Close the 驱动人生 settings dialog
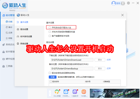Screen dimensions: 140x99 coord(122,15)
